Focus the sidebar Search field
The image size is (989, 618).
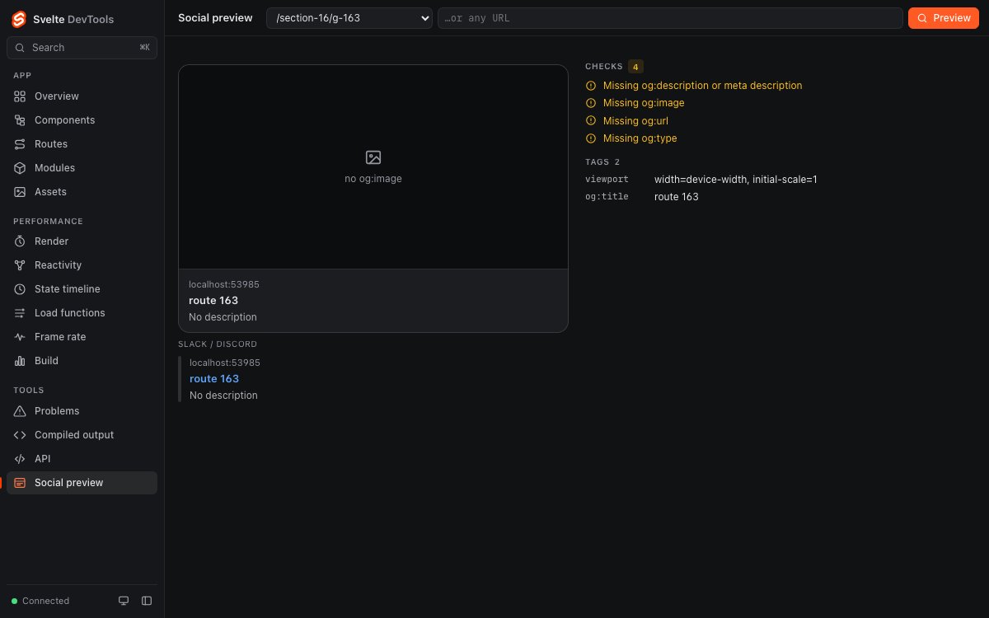[82, 48]
